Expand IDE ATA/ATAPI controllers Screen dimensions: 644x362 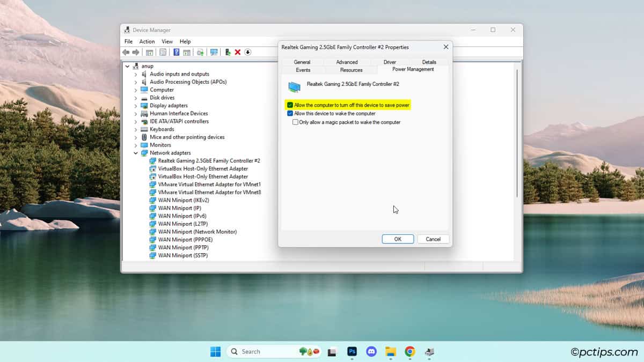pos(136,121)
